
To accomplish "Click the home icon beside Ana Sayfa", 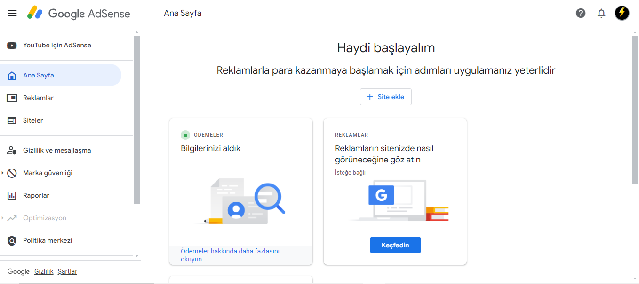I will [12, 75].
